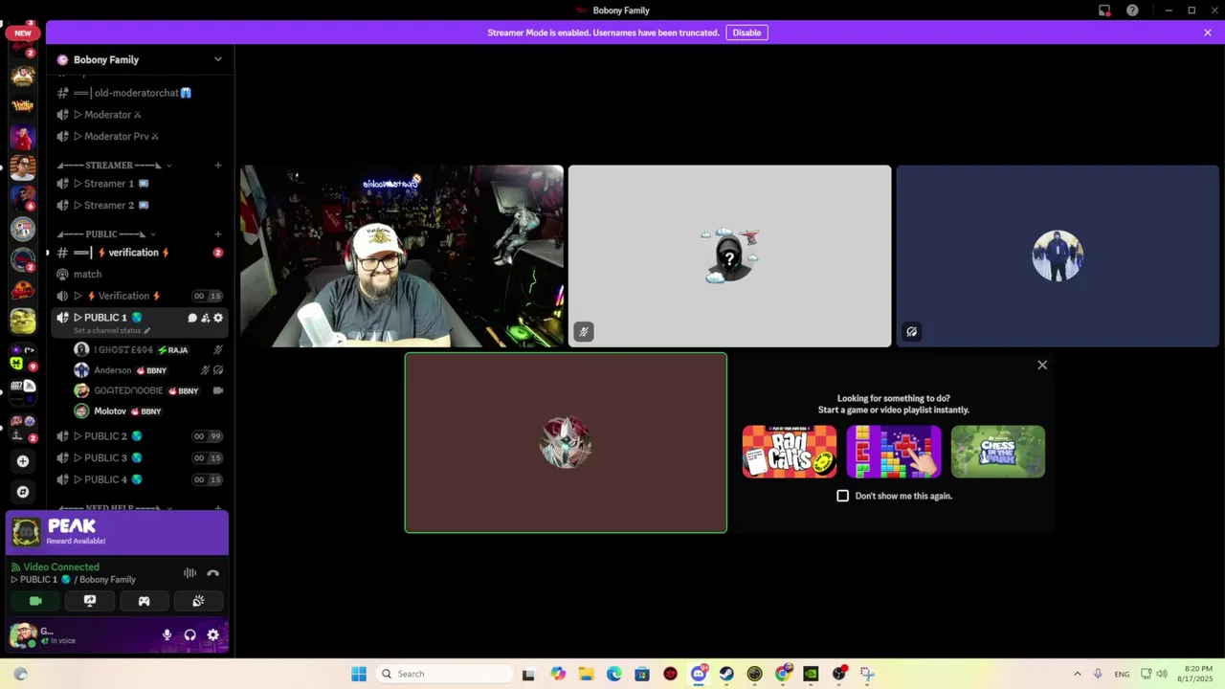Viewport: 1225px width, 689px height.
Task: Dismiss the Streamer Mode banner
Action: (x=1208, y=33)
